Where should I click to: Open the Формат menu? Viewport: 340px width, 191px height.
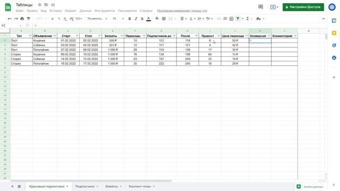click(x=71, y=11)
